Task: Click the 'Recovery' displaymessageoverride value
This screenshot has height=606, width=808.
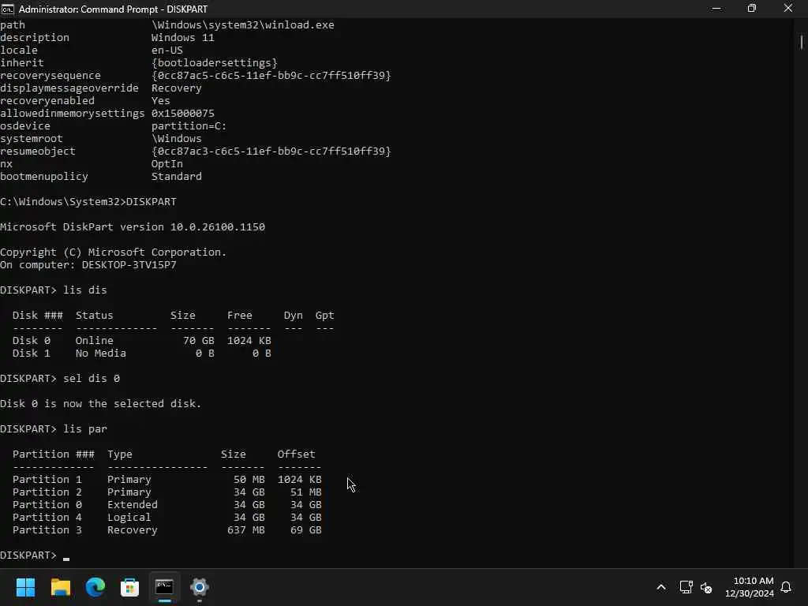Action: point(177,88)
